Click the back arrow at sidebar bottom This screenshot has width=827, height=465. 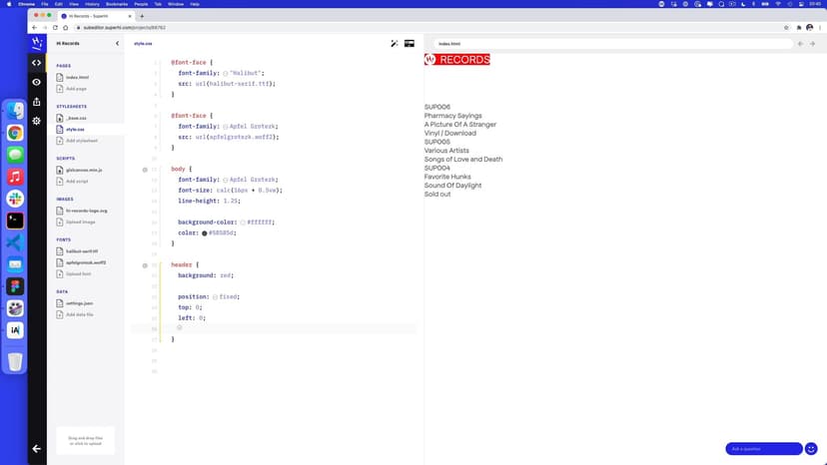(x=37, y=449)
